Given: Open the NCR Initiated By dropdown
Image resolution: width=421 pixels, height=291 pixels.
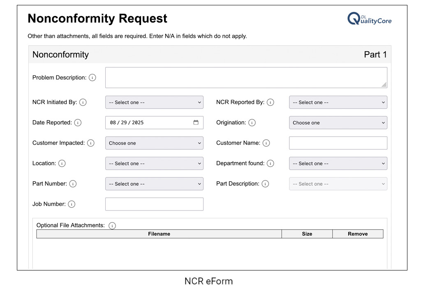Looking at the screenshot, I should [154, 102].
